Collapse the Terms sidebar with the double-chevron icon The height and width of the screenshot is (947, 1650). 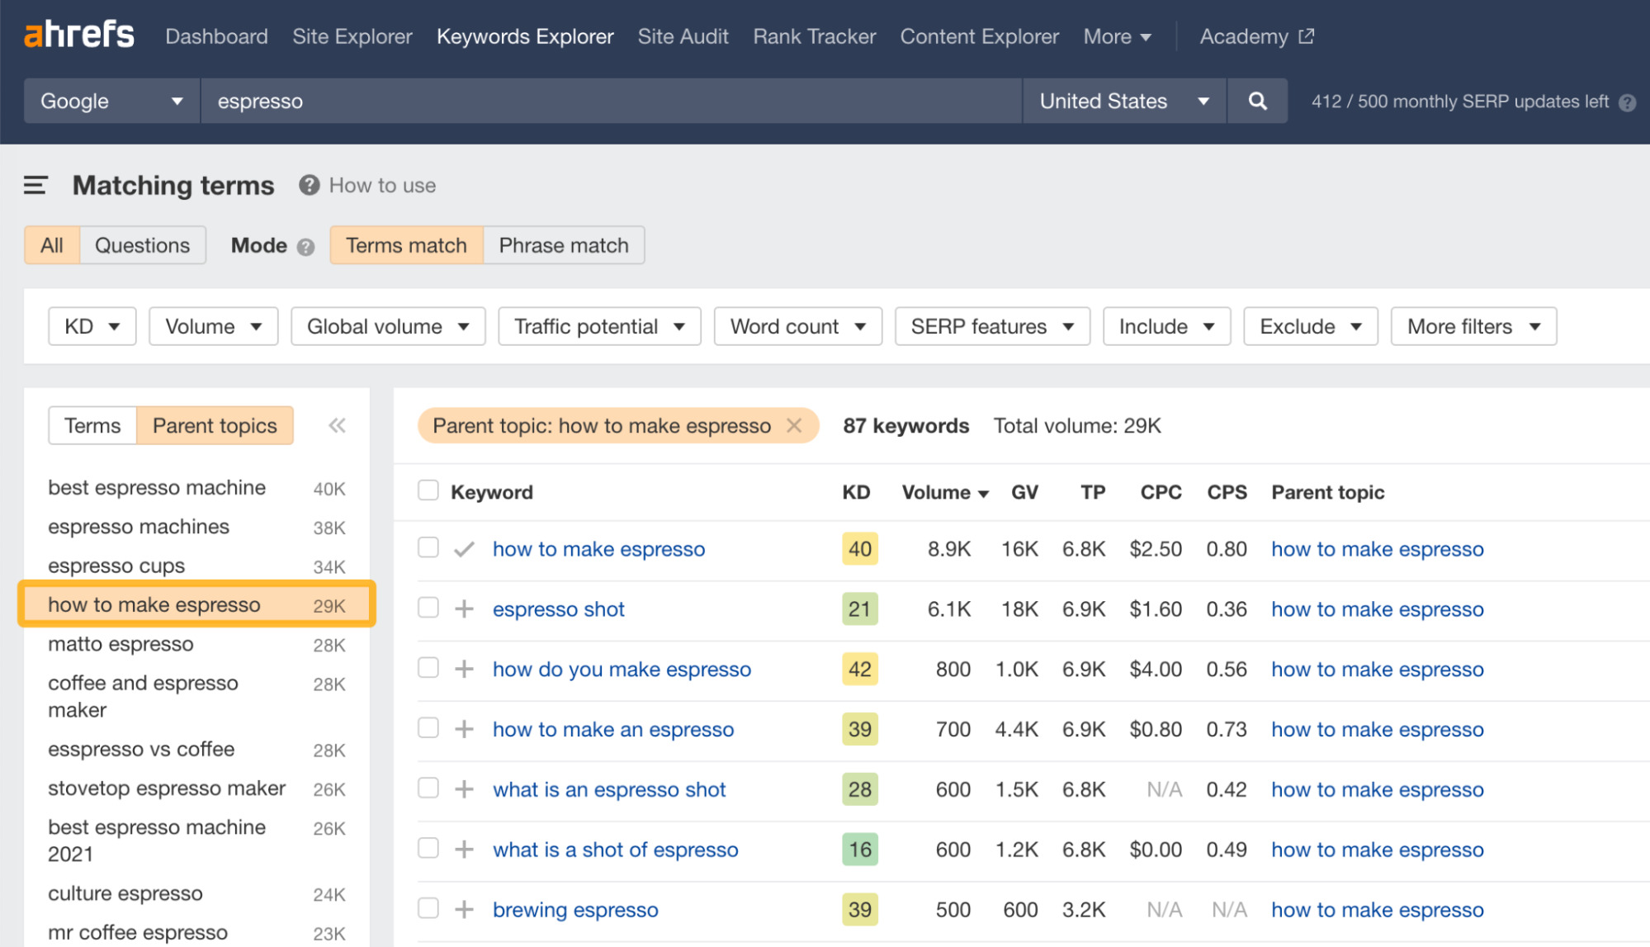click(337, 425)
